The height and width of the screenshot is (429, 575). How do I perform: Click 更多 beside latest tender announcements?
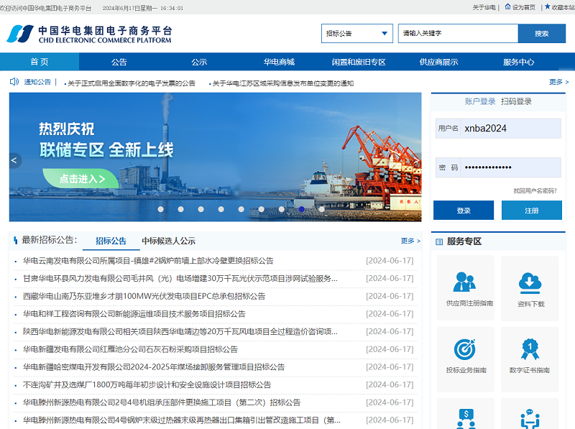tap(410, 241)
